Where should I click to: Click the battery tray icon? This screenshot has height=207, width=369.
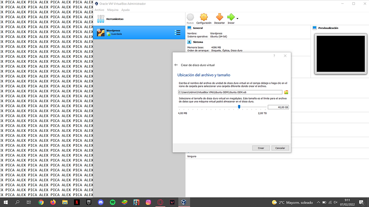324,202
